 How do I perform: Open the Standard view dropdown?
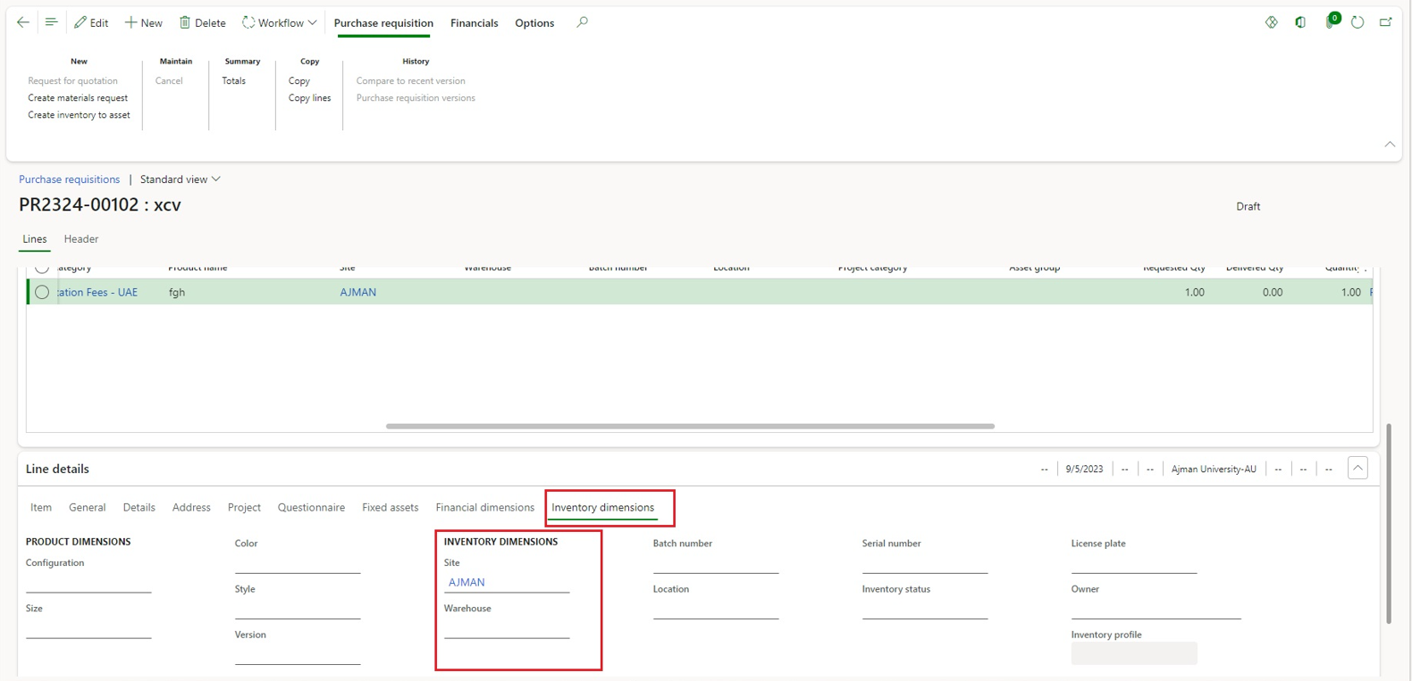[x=180, y=179]
